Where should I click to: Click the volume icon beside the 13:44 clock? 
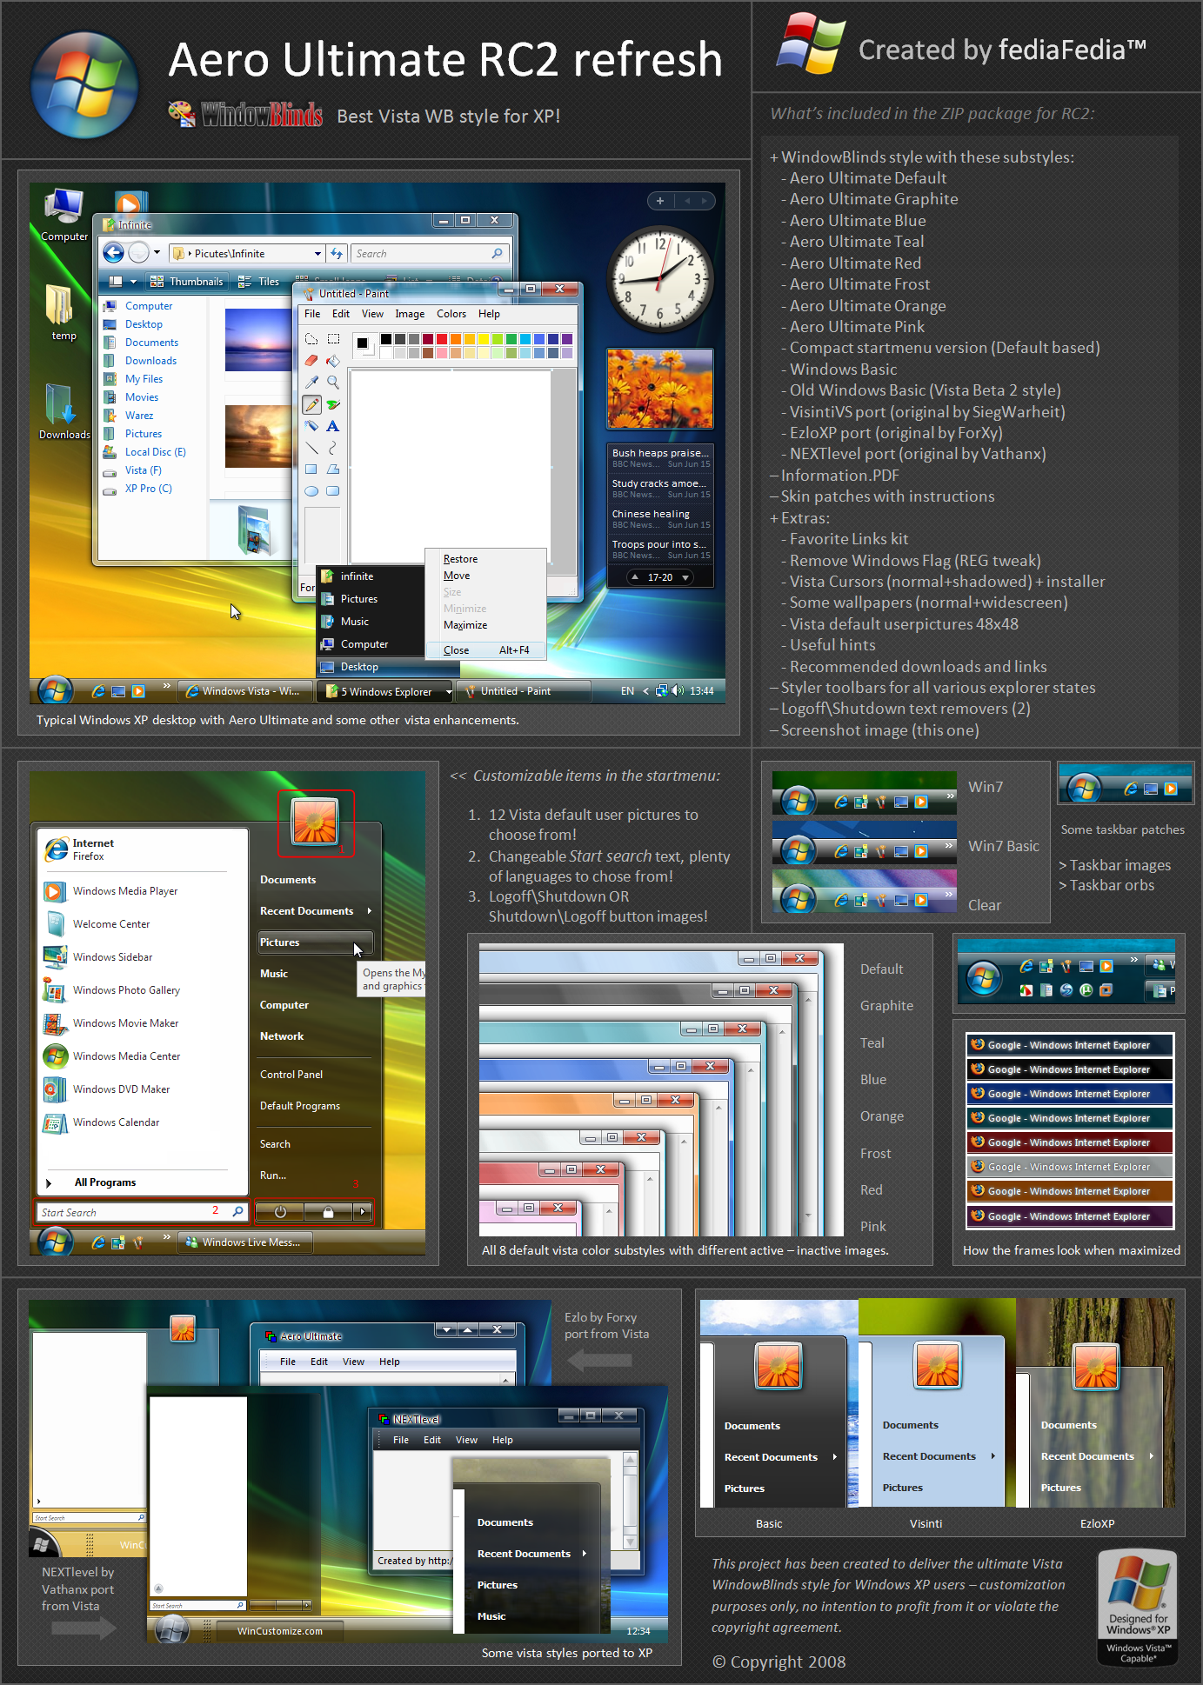pos(678,691)
